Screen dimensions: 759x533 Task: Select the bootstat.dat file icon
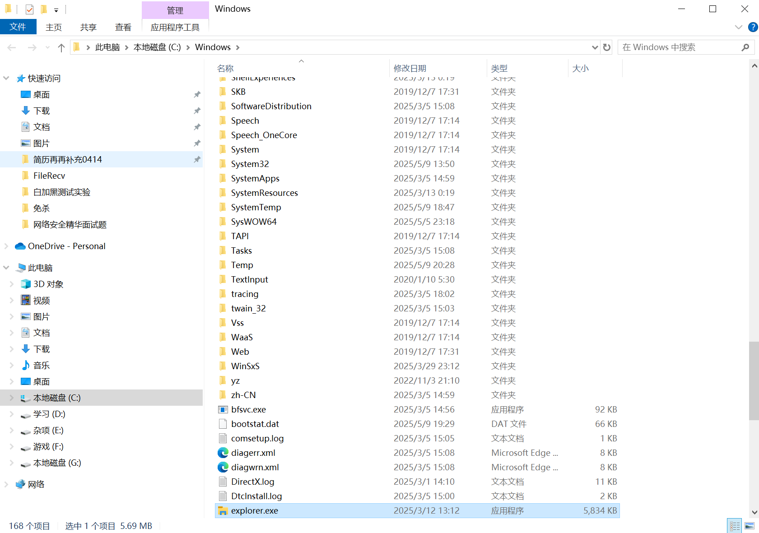223,424
